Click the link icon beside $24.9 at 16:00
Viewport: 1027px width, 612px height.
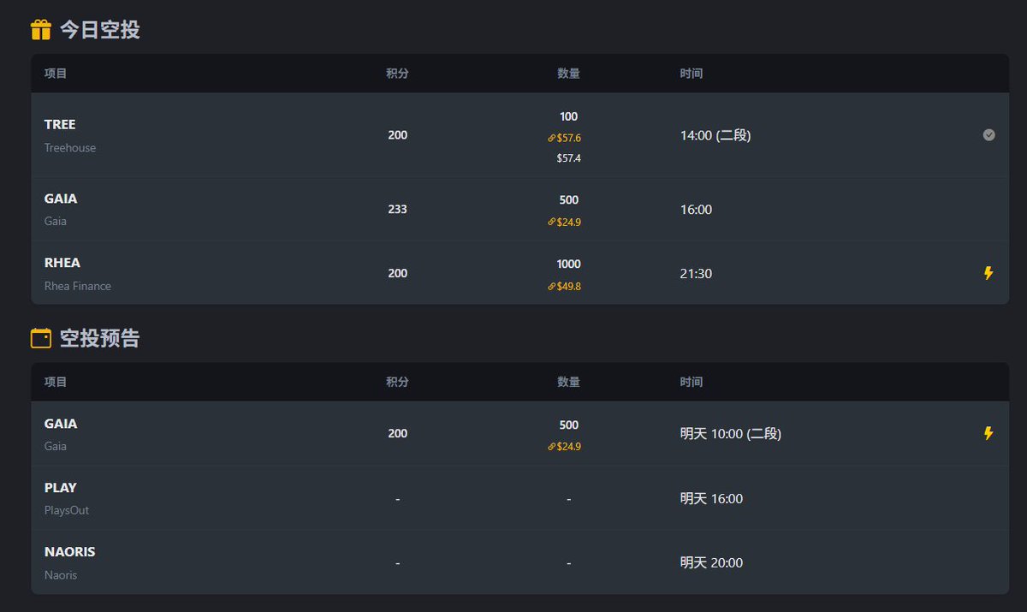coord(551,223)
